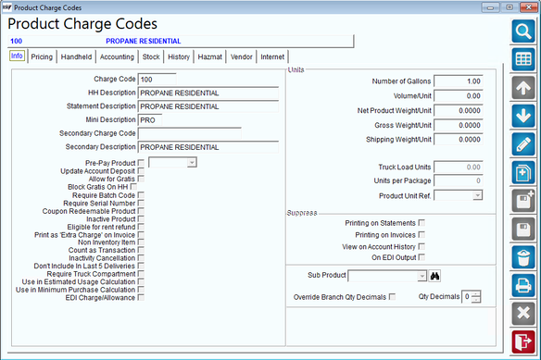
Task: Switch to the Pricing tab
Action: coord(42,56)
